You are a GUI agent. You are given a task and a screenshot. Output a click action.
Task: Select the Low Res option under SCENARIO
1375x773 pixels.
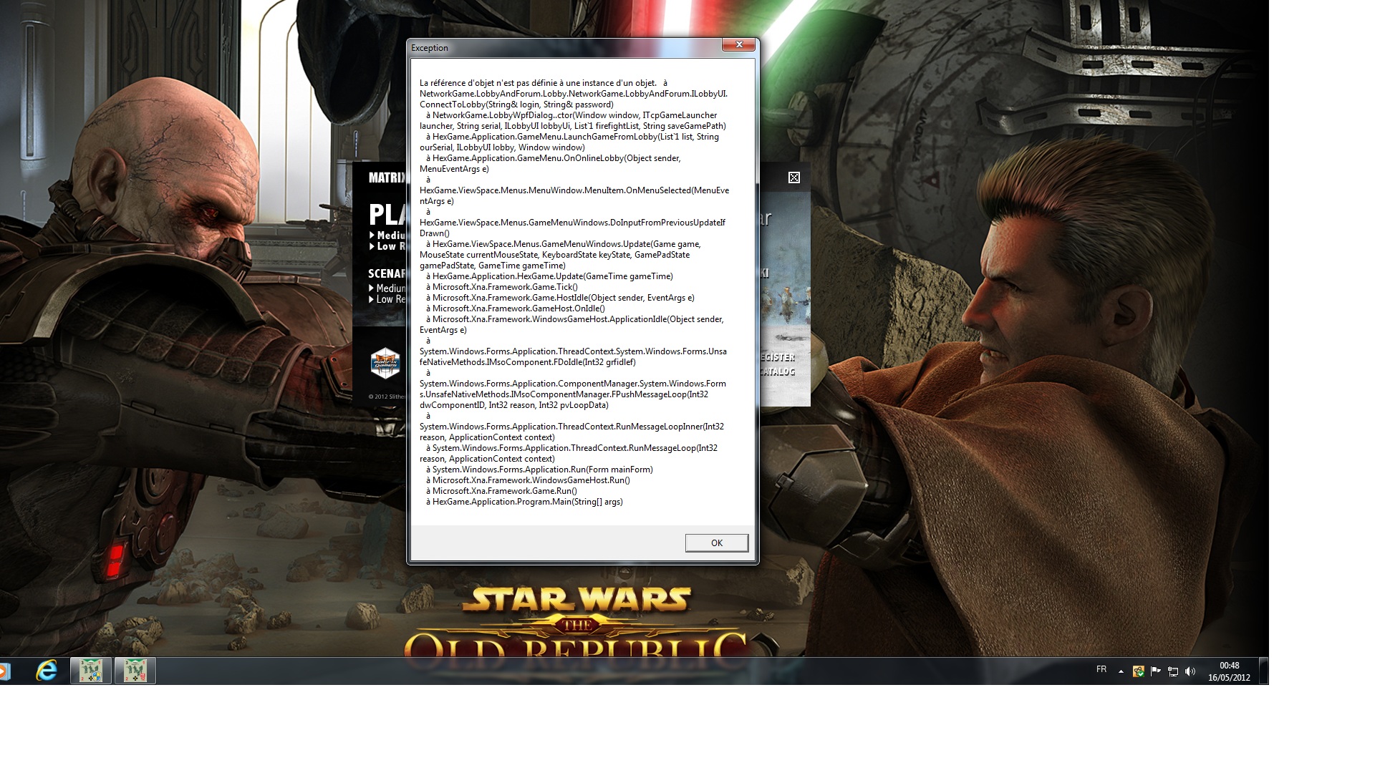coord(387,299)
